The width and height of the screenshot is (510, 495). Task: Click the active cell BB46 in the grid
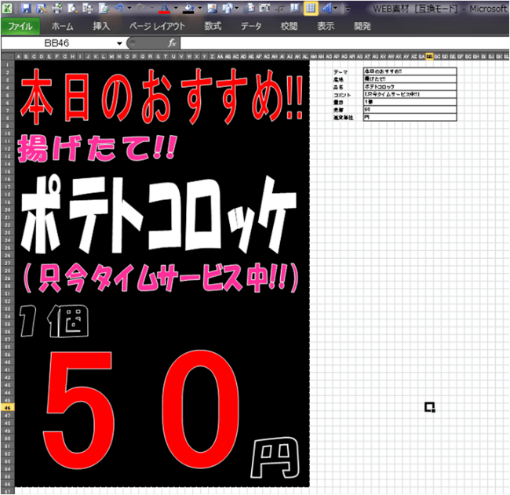pos(429,407)
